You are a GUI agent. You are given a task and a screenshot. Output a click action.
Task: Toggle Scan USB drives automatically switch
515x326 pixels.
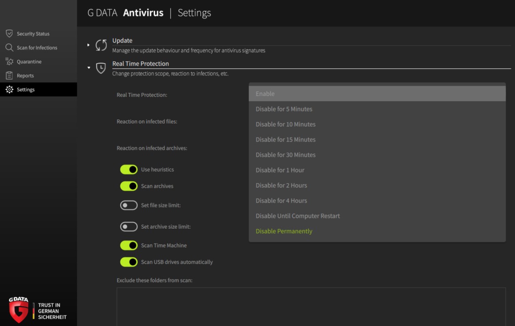[129, 262]
